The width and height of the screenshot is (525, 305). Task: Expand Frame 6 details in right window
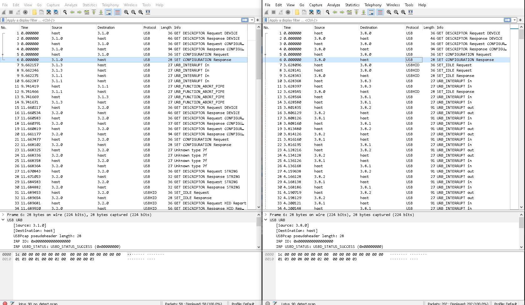pyautogui.click(x=266, y=215)
